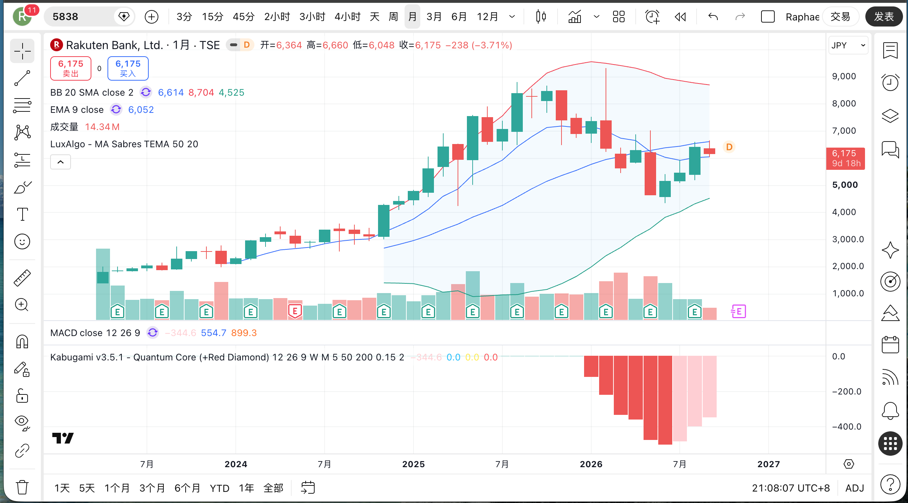Select the 12月 interval
The height and width of the screenshot is (503, 908).
point(488,16)
